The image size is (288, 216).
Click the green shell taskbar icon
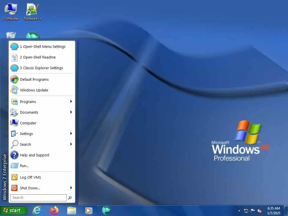click(x=106, y=210)
